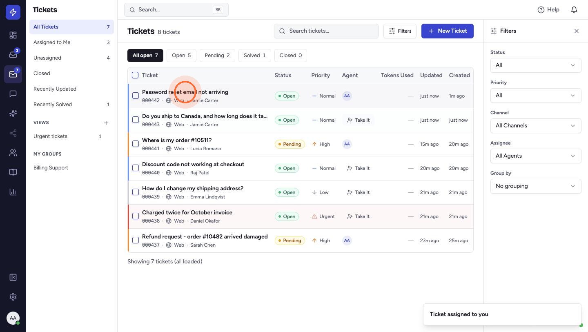Switch to the Open 5 tab
Screen dimensions: 588x332
point(181,56)
